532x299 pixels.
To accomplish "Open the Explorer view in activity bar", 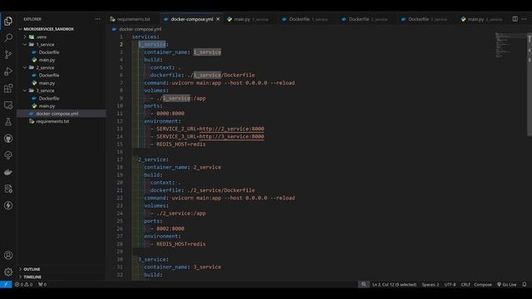I will [8, 21].
